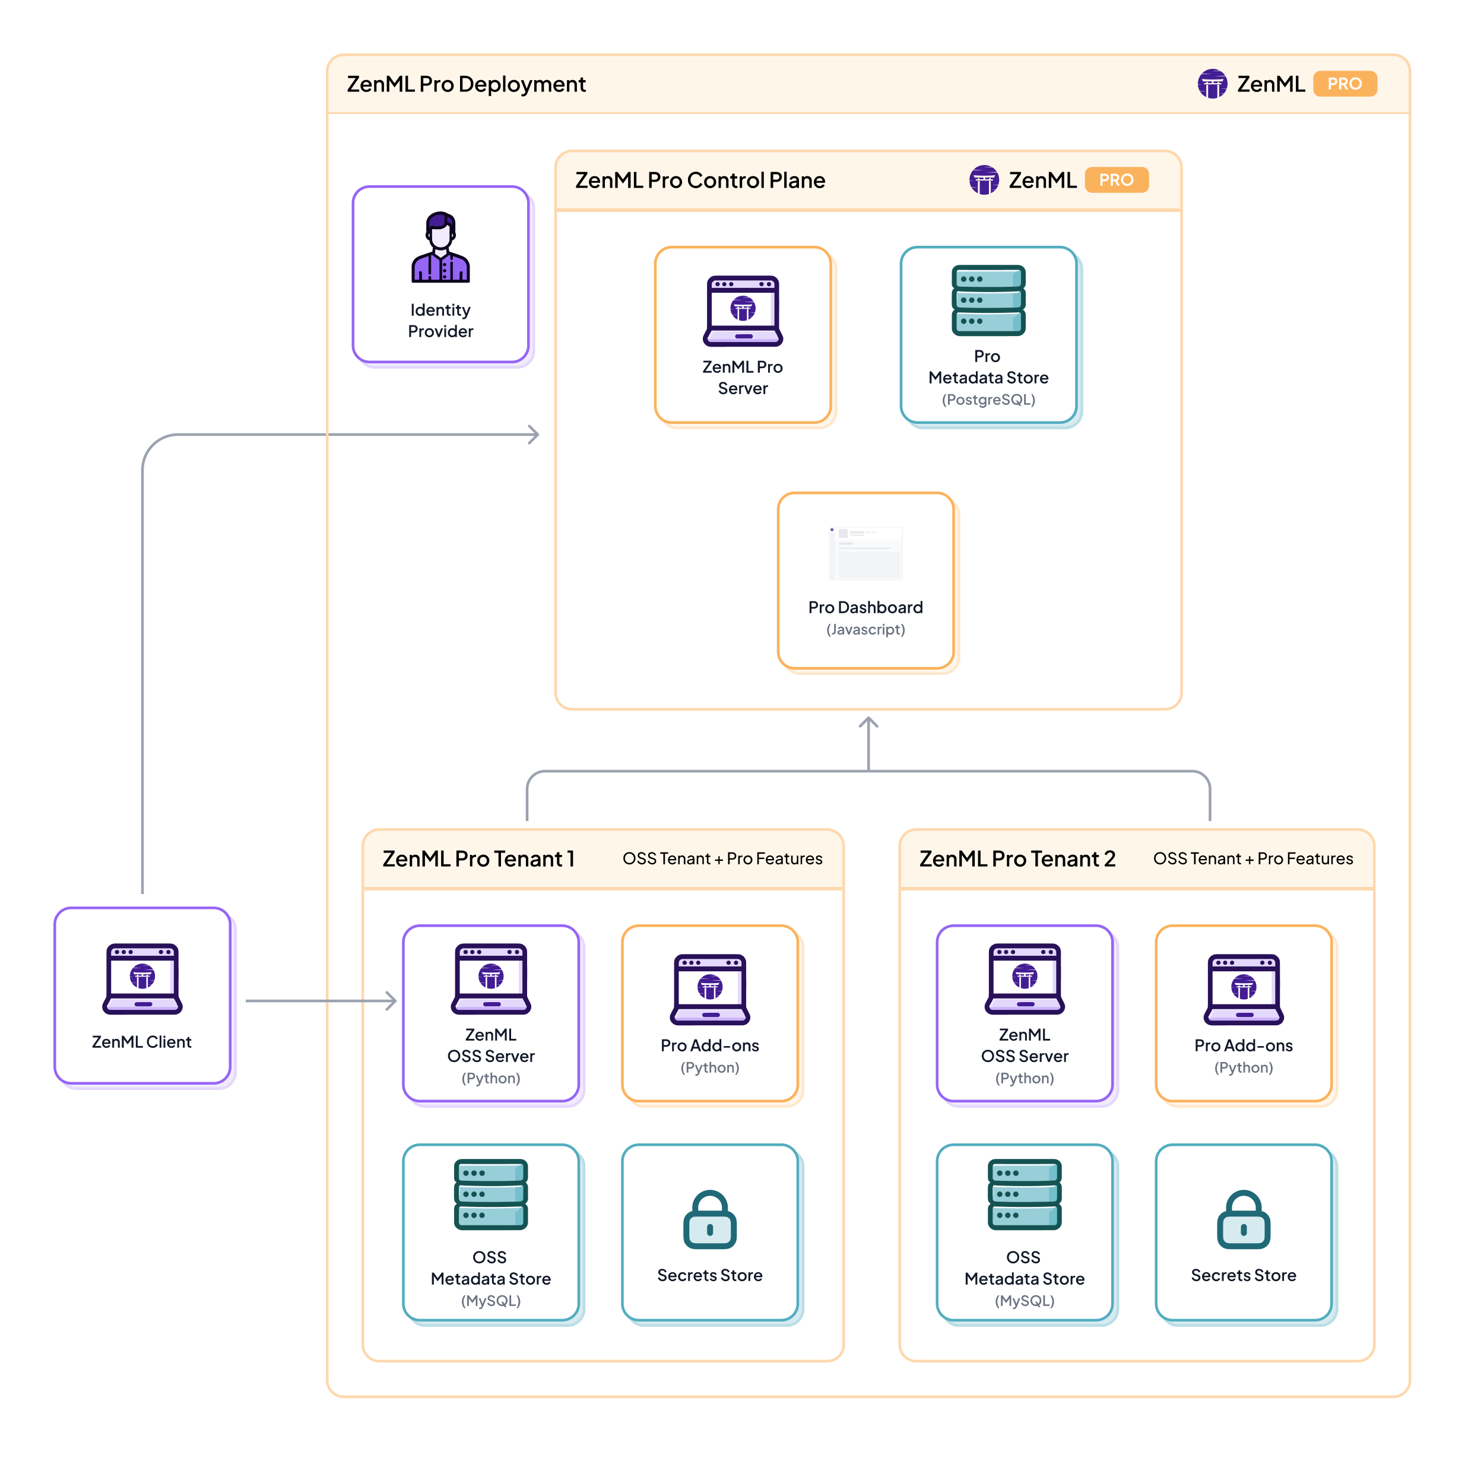Select the OSS Tenant + Pro Features label

[x=722, y=858]
